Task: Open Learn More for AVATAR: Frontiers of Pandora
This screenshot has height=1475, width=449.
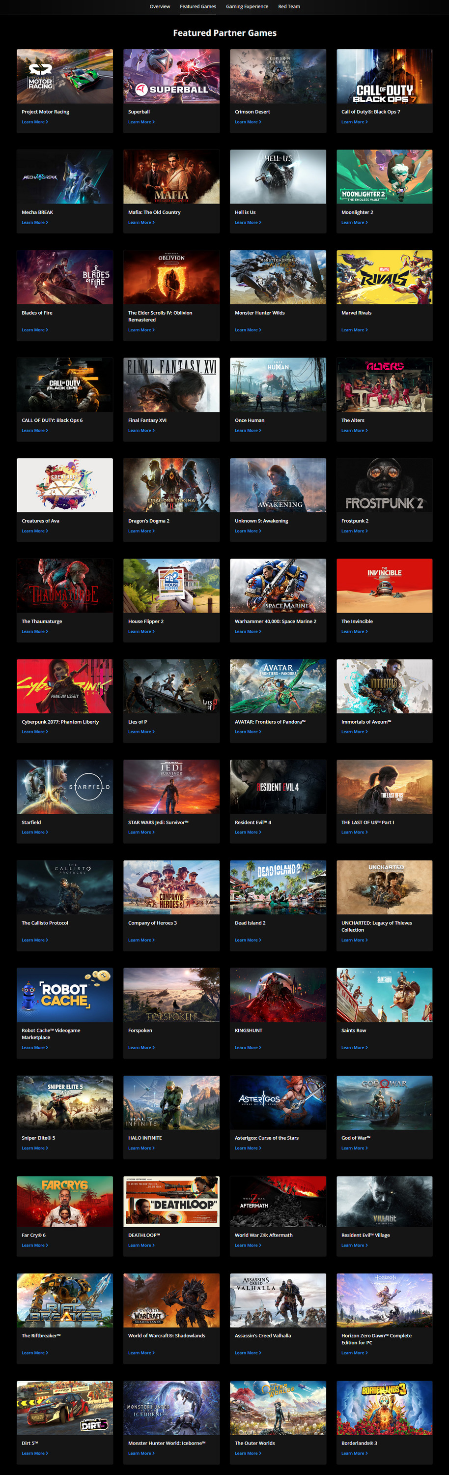Action: click(x=248, y=732)
